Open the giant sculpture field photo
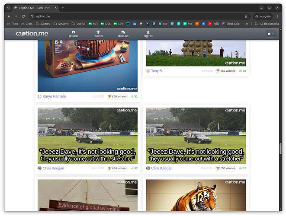This screenshot has width=286, height=216. click(x=196, y=53)
